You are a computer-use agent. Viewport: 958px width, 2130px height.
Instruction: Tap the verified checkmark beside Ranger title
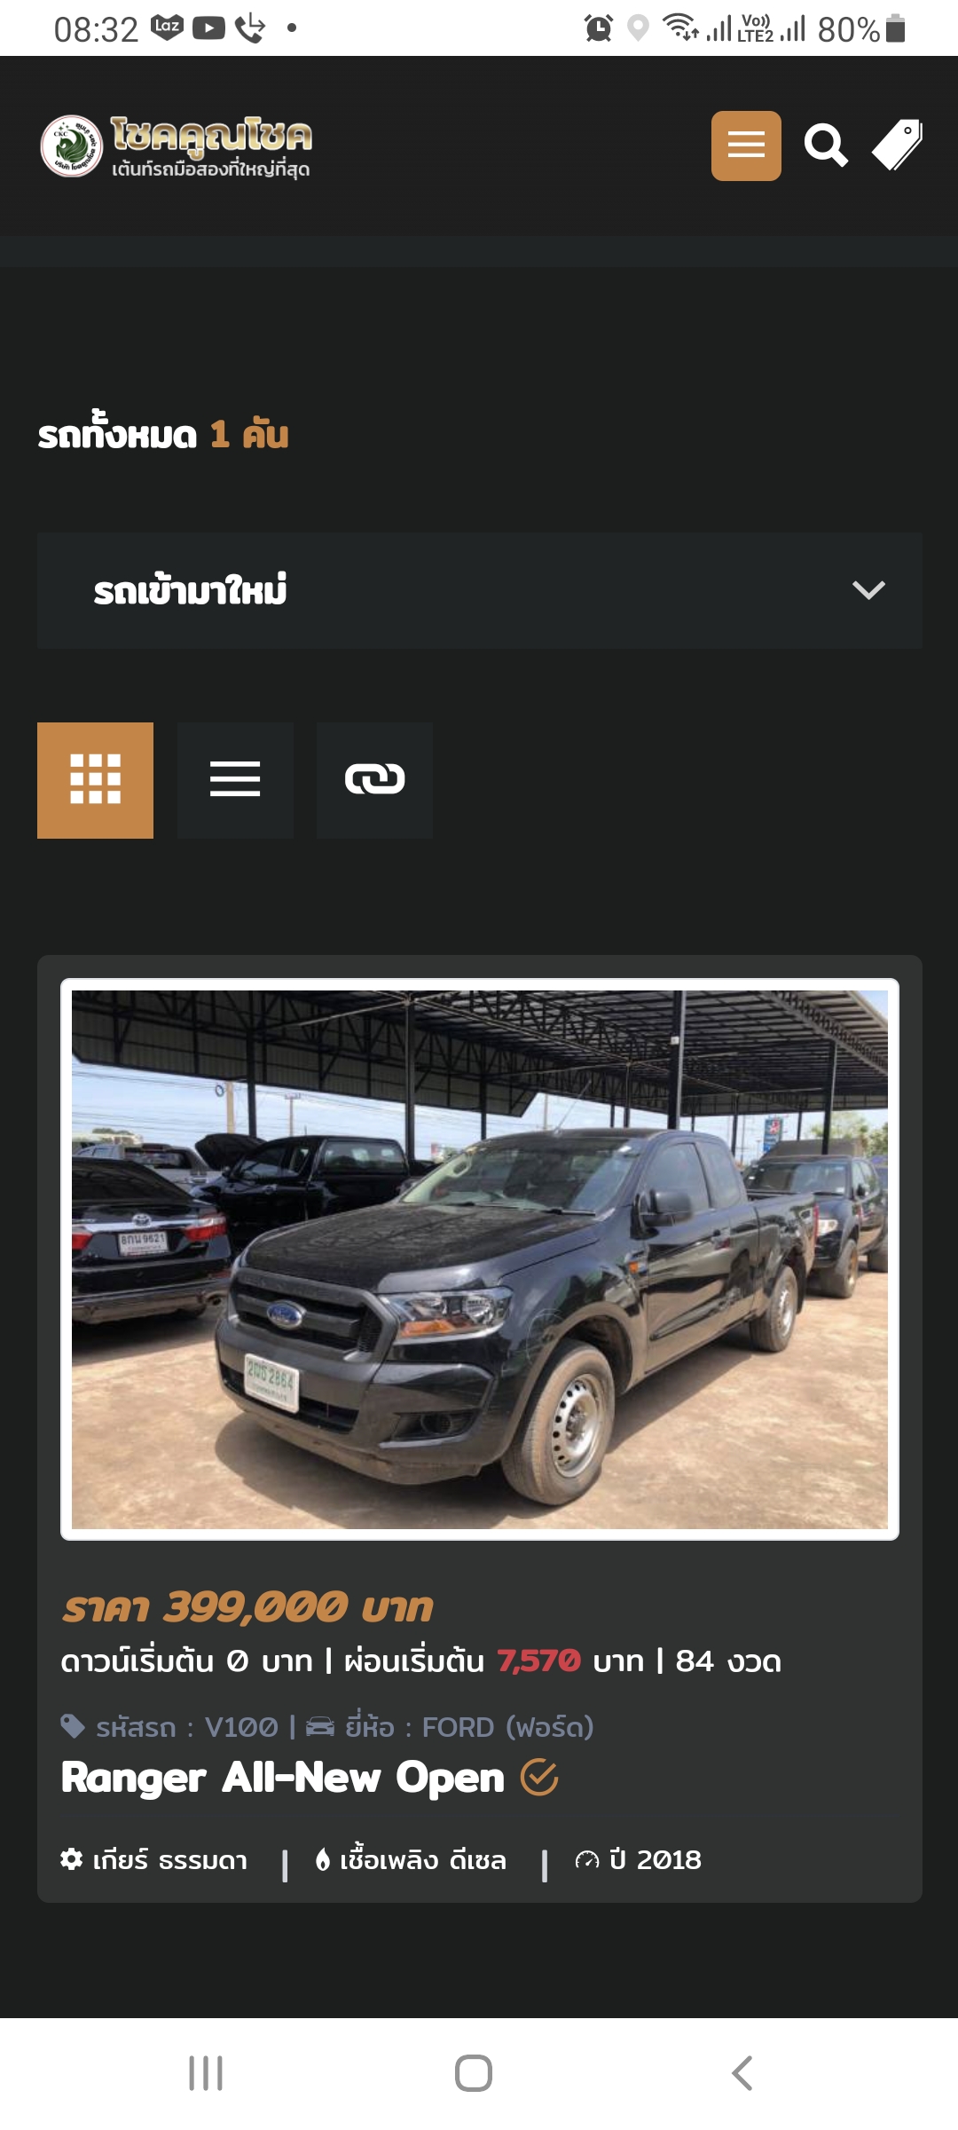539,1778
